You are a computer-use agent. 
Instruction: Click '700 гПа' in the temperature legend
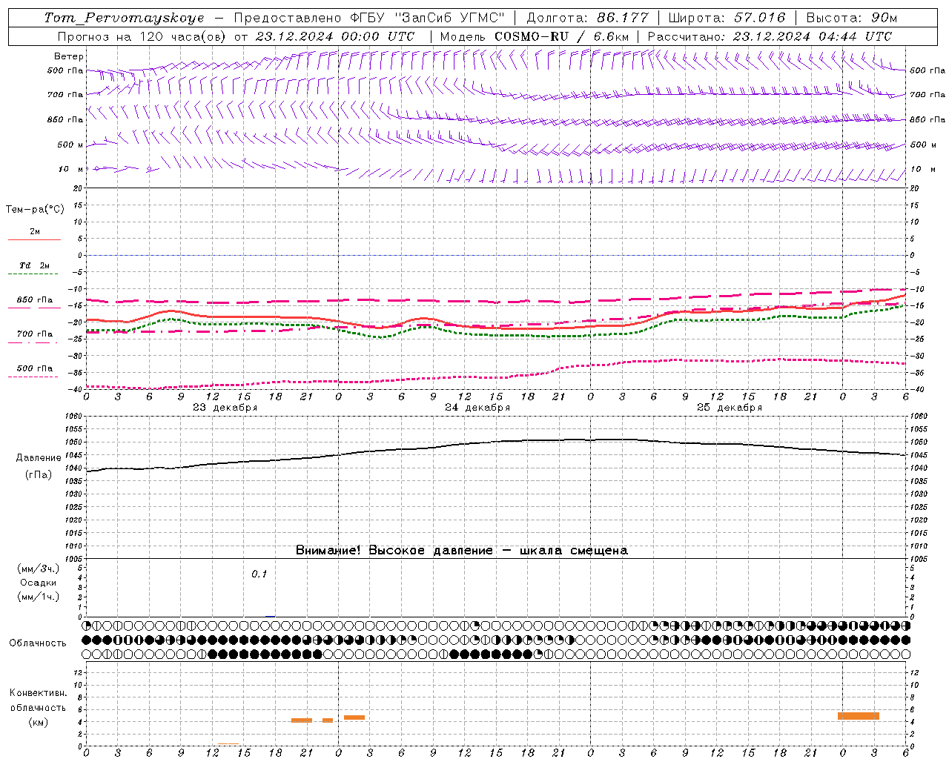click(x=35, y=334)
